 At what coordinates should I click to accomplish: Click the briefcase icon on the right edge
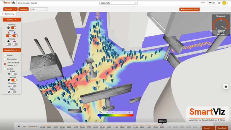226,87
